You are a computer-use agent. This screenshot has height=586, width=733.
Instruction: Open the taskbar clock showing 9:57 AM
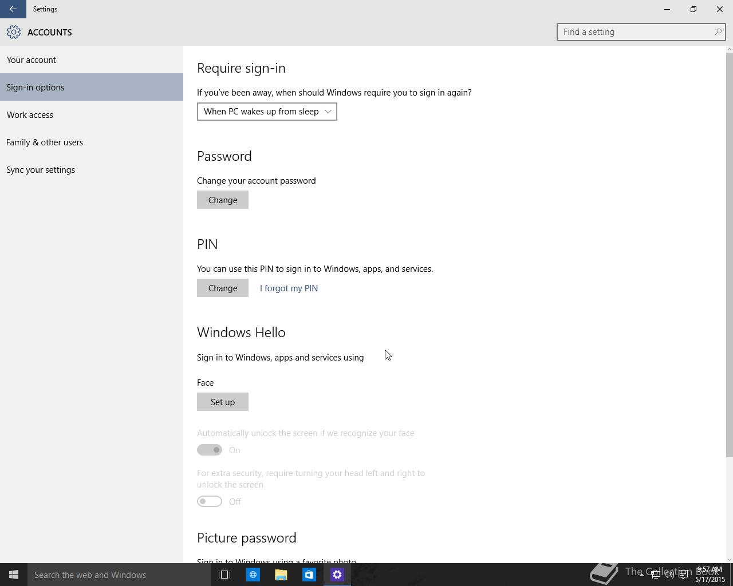pos(710,575)
